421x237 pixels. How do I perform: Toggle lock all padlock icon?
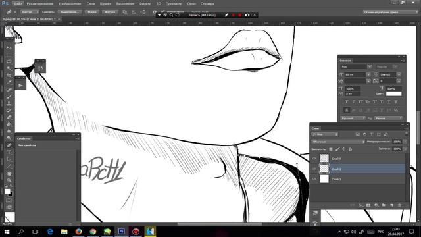point(350,149)
